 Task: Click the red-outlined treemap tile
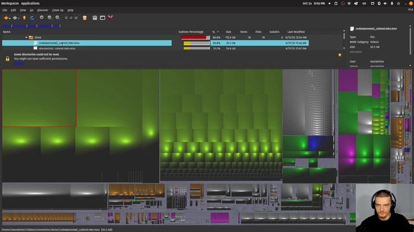point(39,99)
